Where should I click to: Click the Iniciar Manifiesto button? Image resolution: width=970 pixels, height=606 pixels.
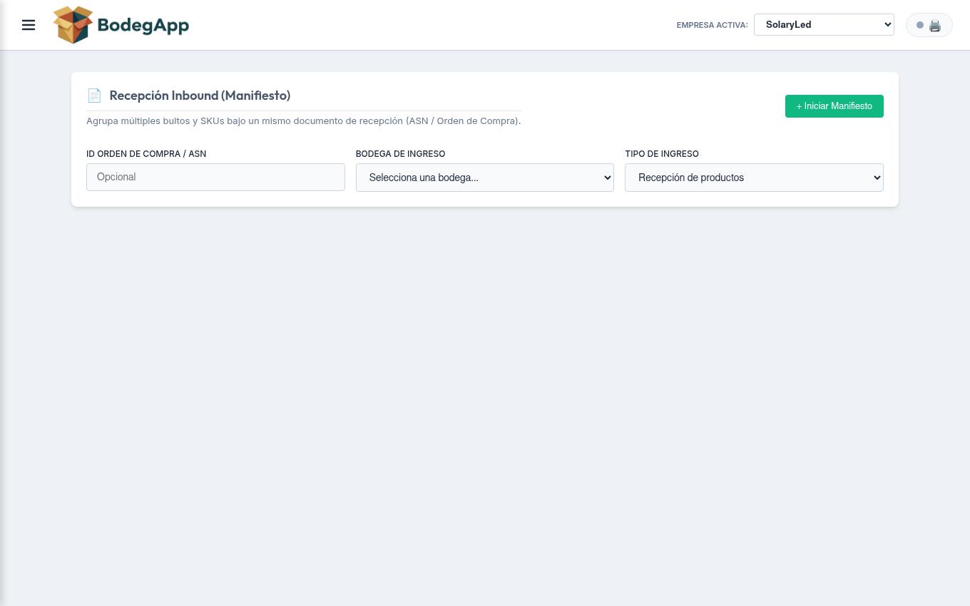(x=834, y=106)
